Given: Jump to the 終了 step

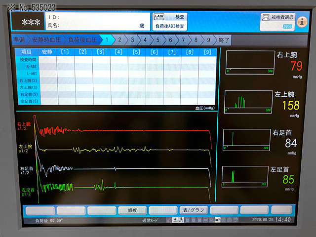Looking at the screenshot, I should click(224, 40).
